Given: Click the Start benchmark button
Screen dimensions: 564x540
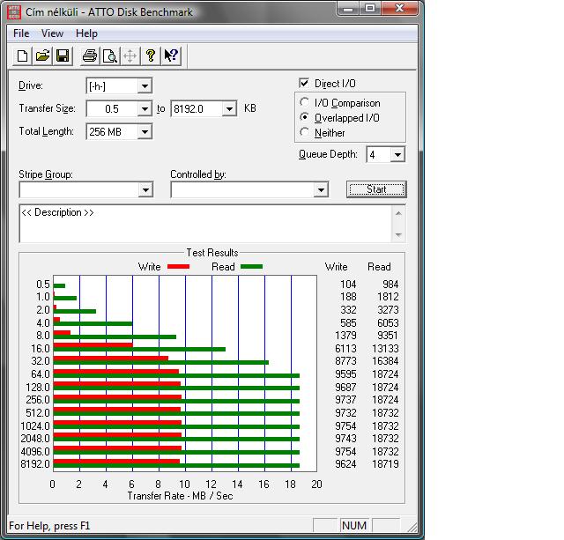Looking at the screenshot, I should tap(376, 189).
